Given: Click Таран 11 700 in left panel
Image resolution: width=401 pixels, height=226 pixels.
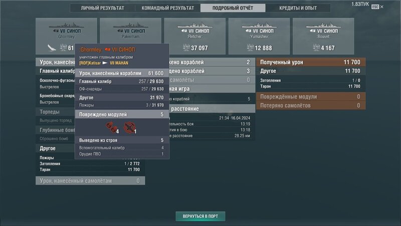Looking at the screenshot, I should pos(90,169).
